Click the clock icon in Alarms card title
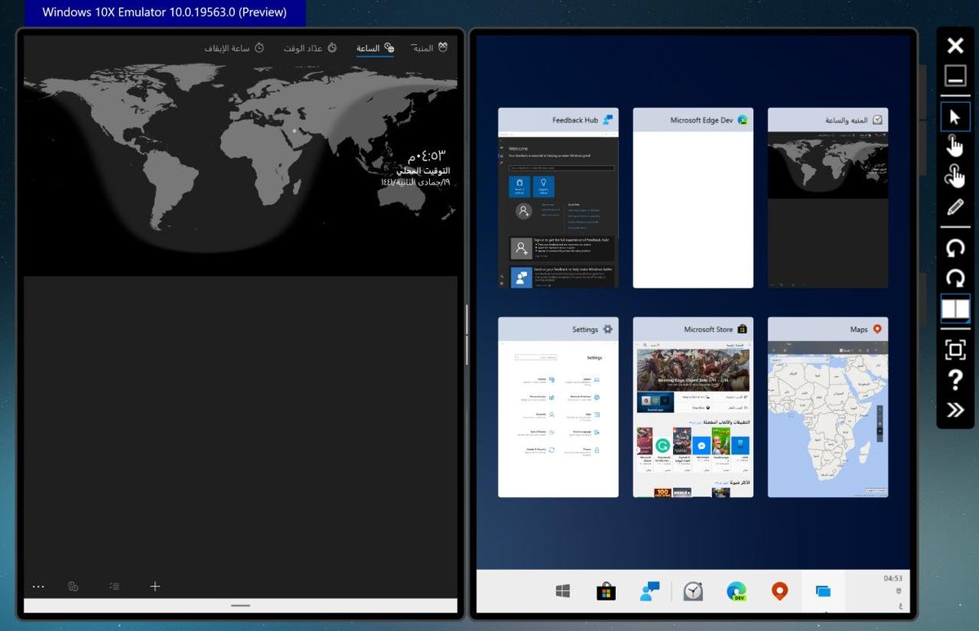The height and width of the screenshot is (631, 979). tap(877, 120)
